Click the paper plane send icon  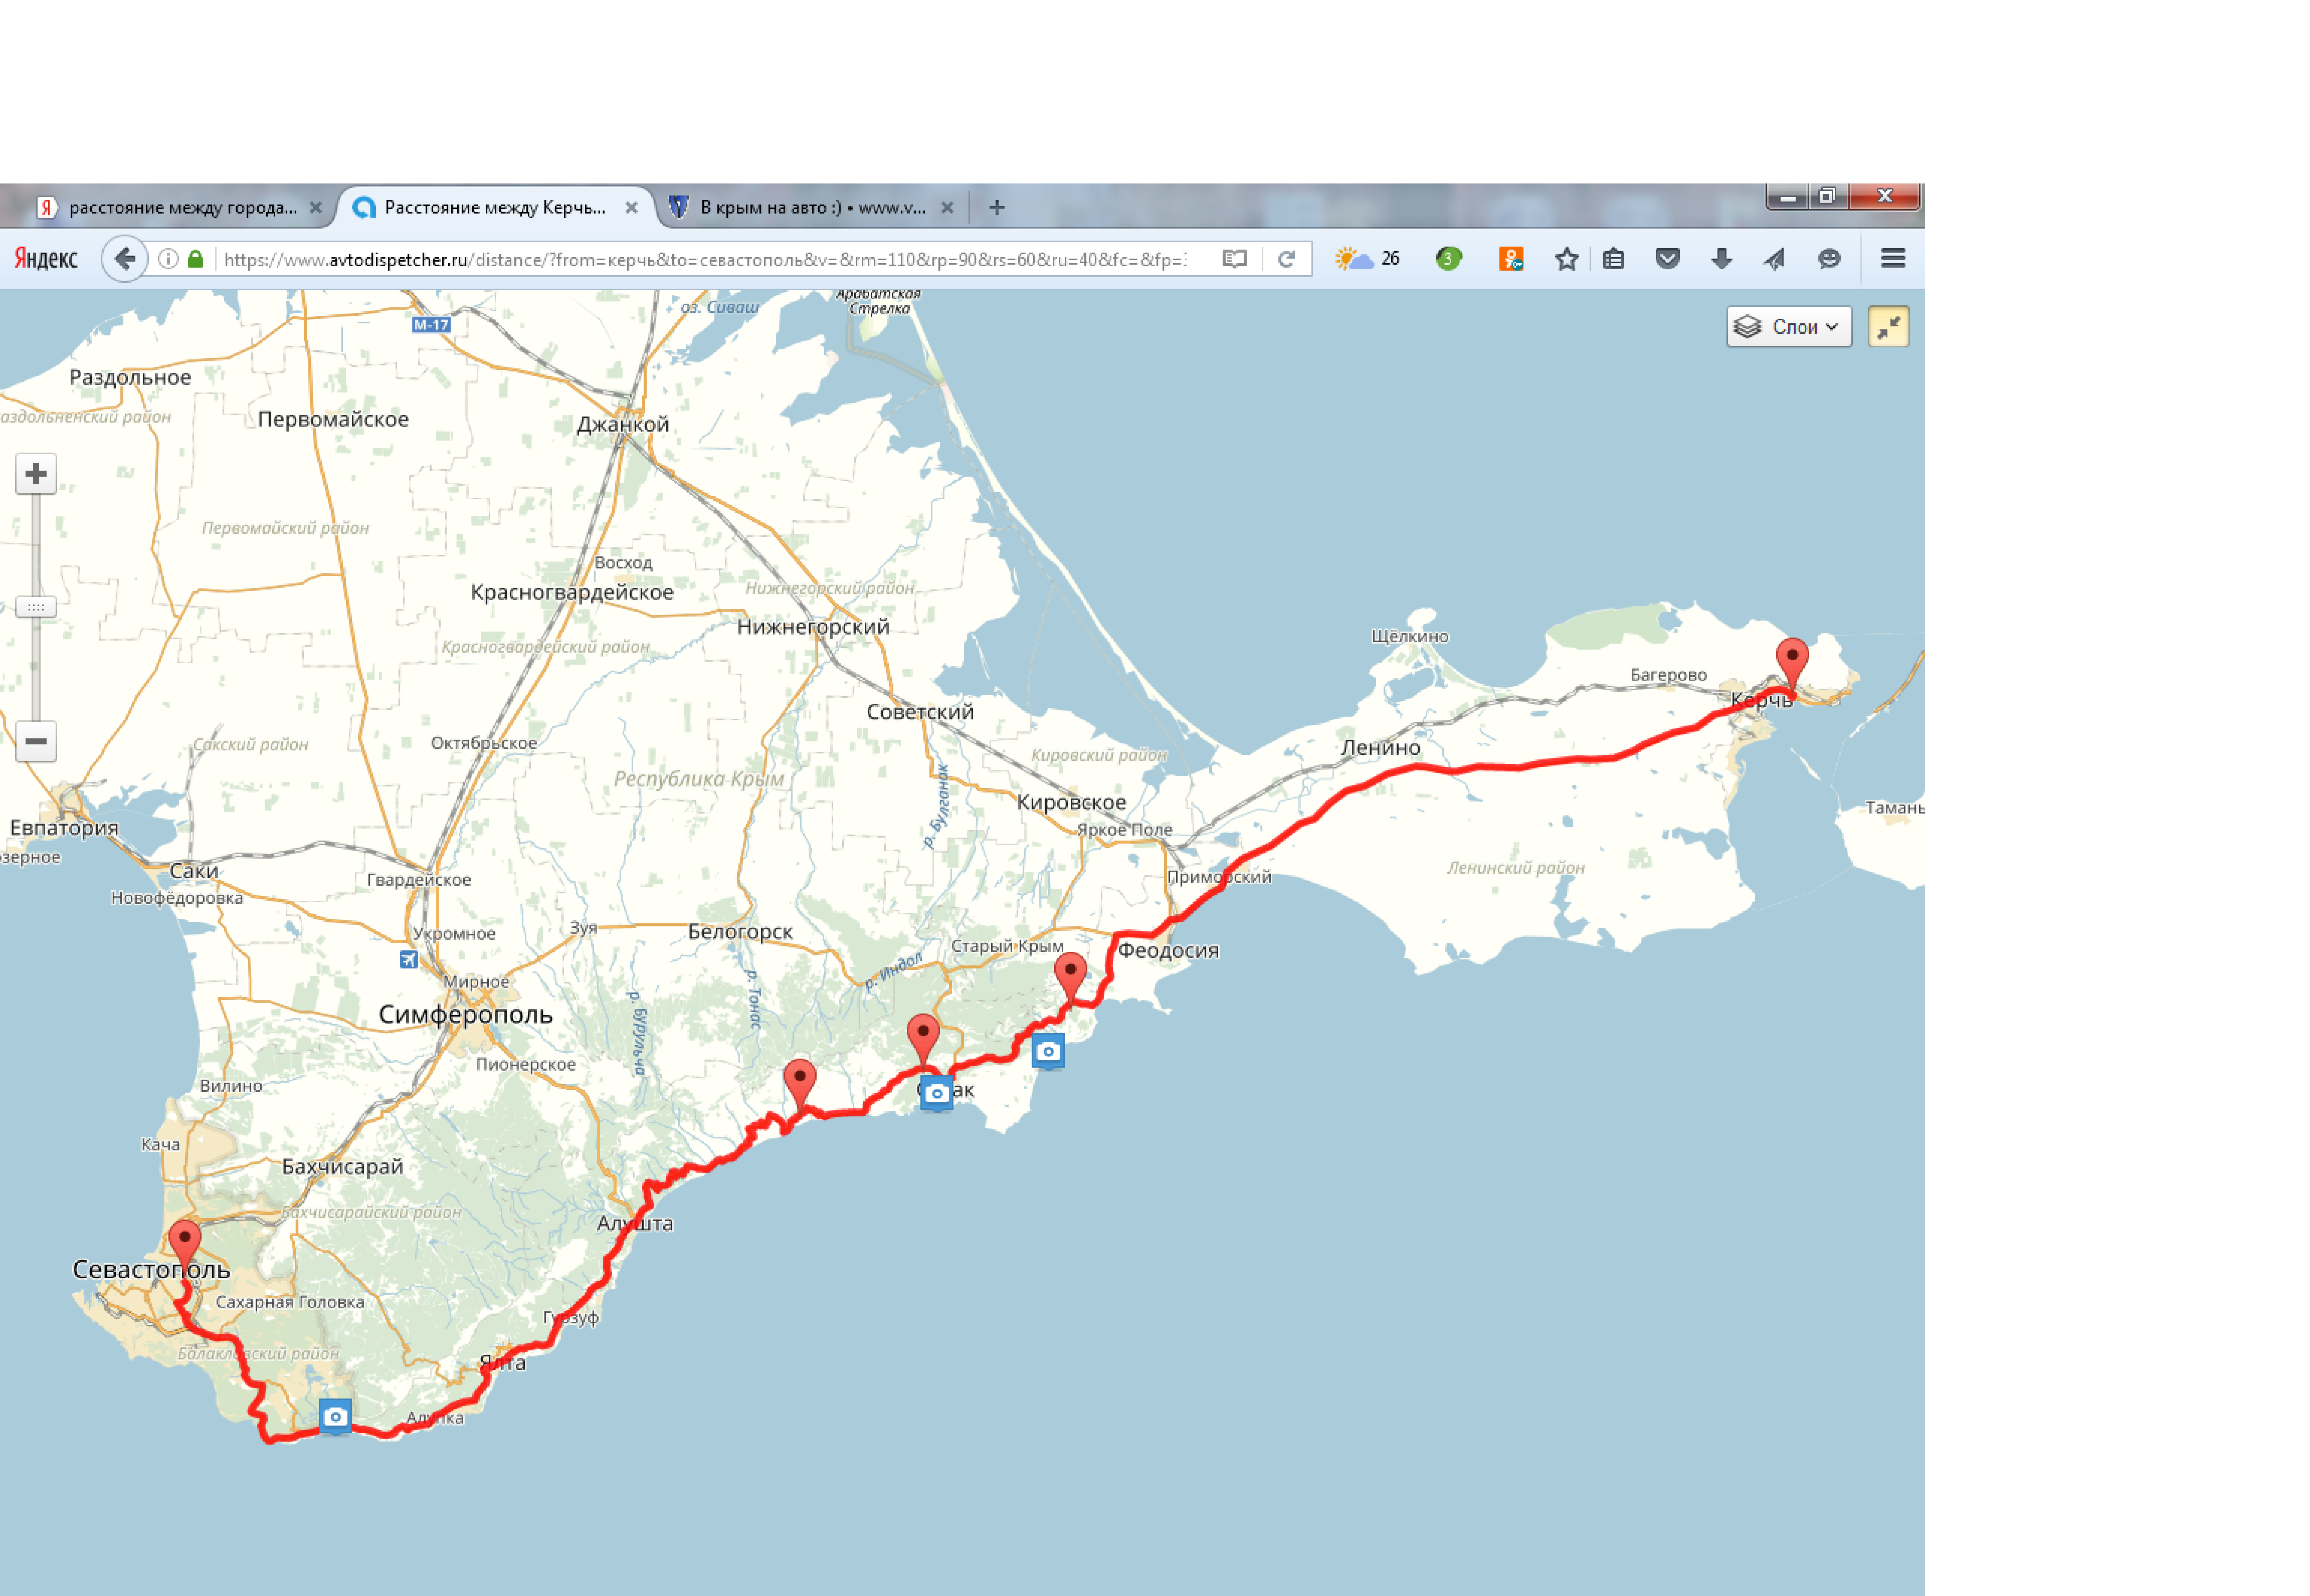coord(1774,259)
